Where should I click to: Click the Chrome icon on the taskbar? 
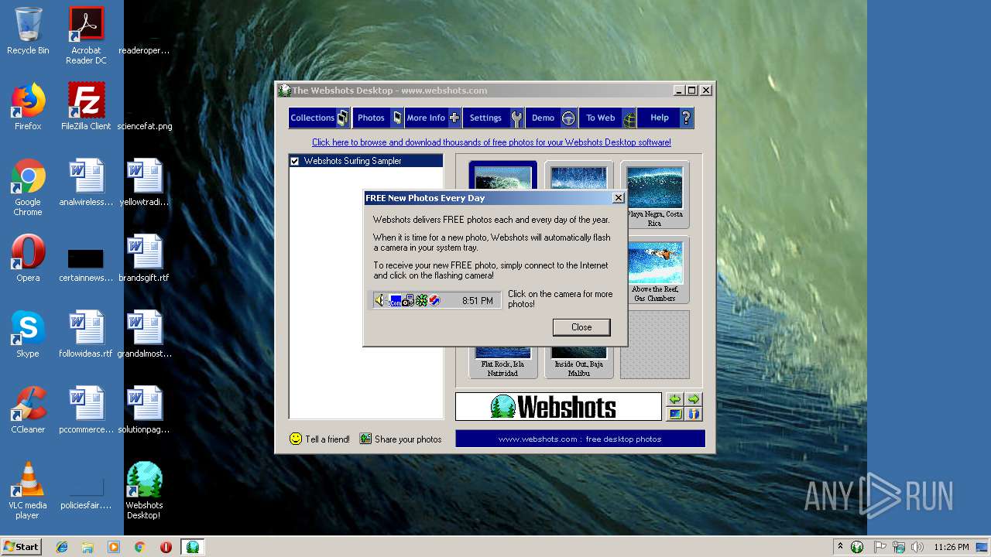pyautogui.click(x=140, y=547)
